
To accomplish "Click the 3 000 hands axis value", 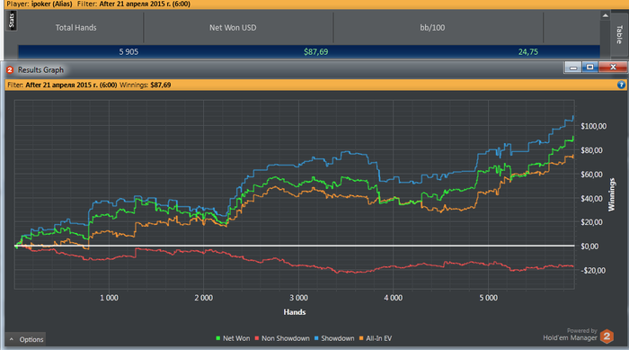I will click(x=298, y=298).
